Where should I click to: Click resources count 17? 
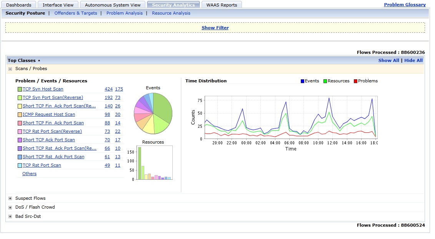(118, 140)
